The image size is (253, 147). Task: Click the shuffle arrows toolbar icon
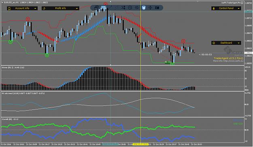click(x=123, y=8)
